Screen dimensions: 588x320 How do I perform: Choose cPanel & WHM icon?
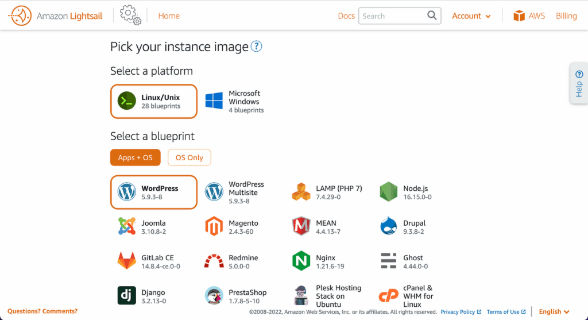point(389,296)
